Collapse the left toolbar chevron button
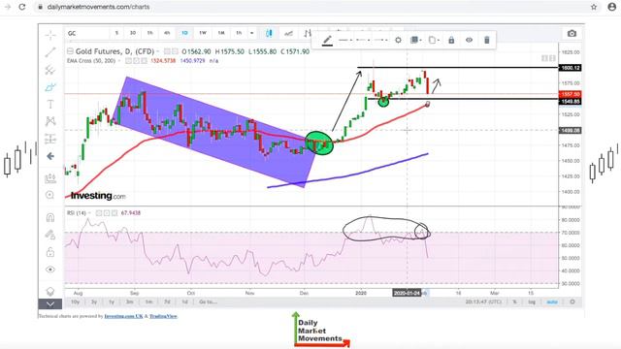621x349 pixels. point(50,303)
